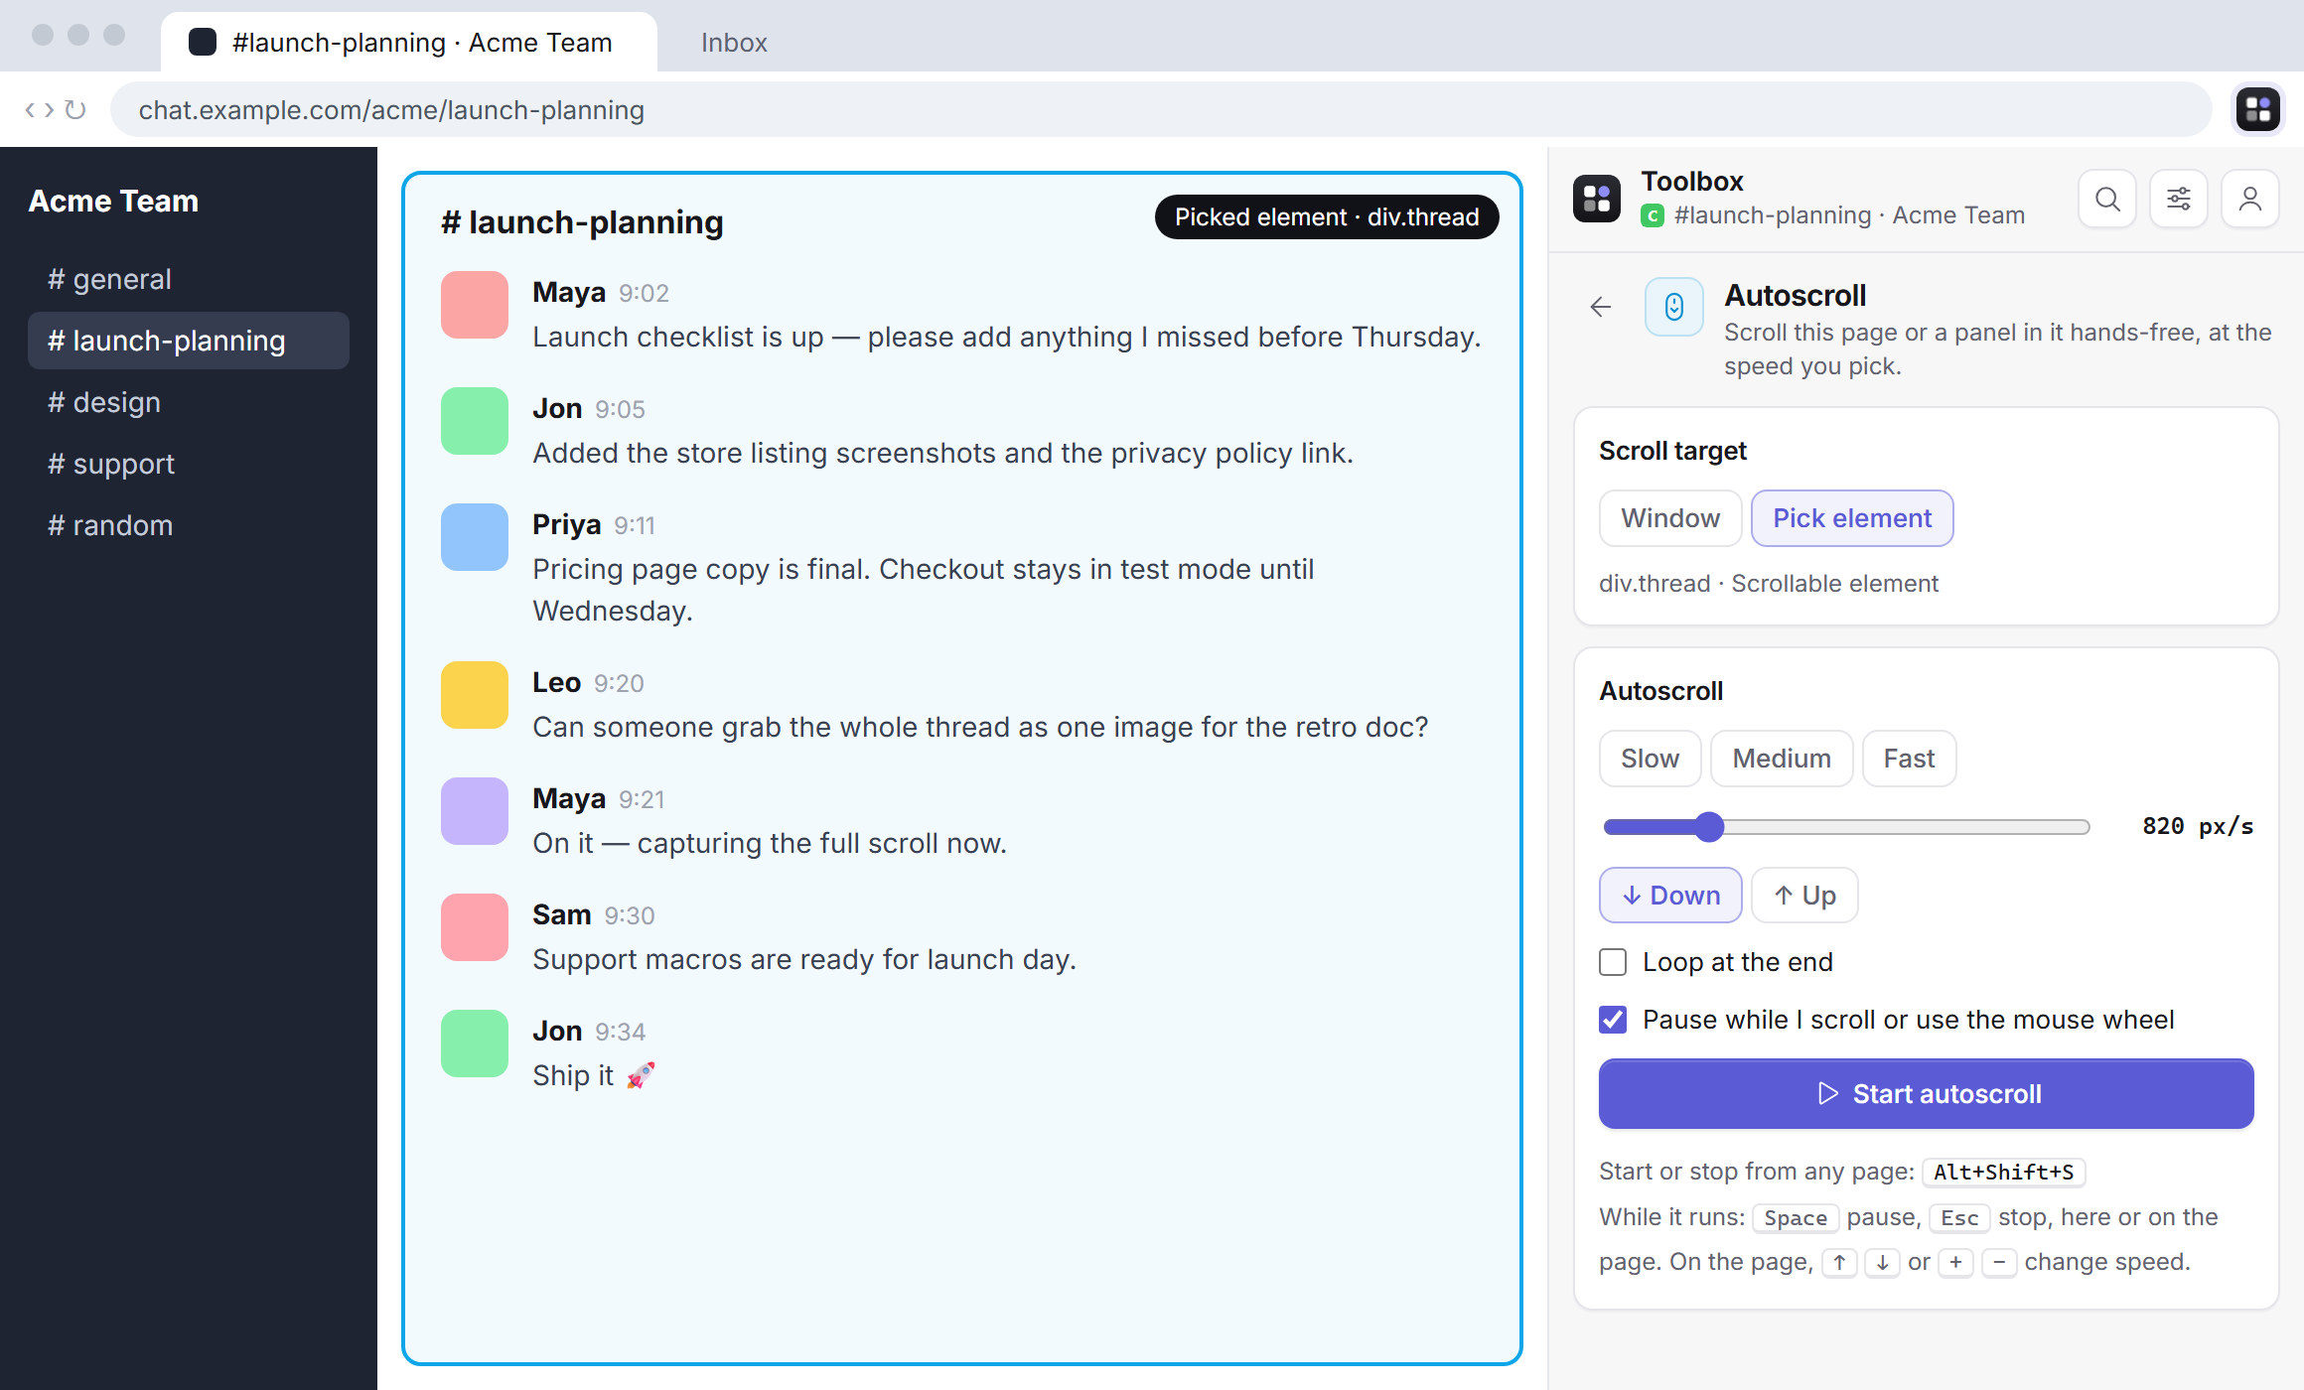This screenshot has width=2304, height=1390.
Task: Click the Pick element button
Action: tap(1852, 518)
